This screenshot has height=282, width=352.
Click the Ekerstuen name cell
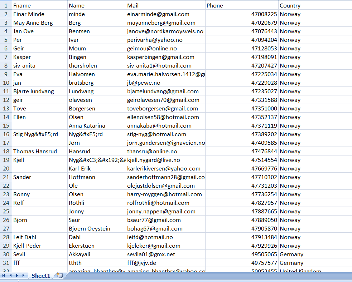(x=97, y=246)
